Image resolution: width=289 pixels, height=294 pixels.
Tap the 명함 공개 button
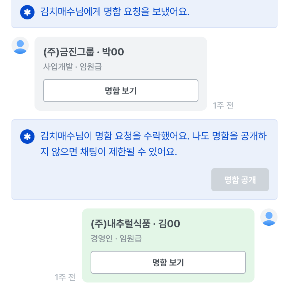(240, 180)
